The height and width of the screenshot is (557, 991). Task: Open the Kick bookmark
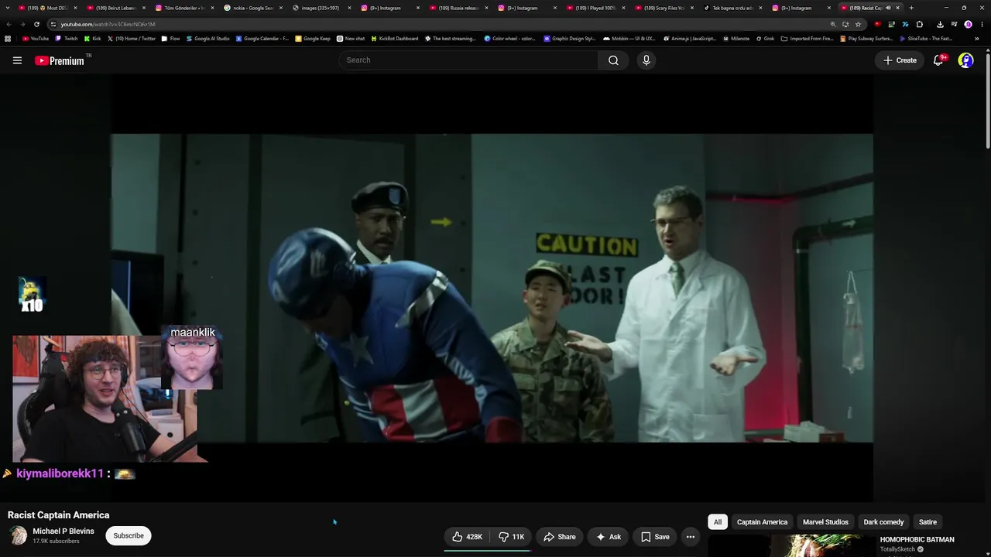tap(92, 38)
